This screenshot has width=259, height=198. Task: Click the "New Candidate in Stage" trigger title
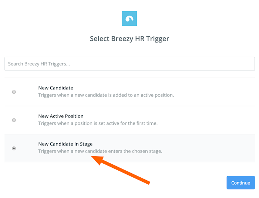coord(65,144)
